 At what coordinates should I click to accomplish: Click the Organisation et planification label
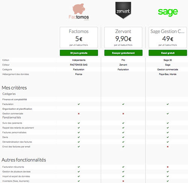(17, 109)
